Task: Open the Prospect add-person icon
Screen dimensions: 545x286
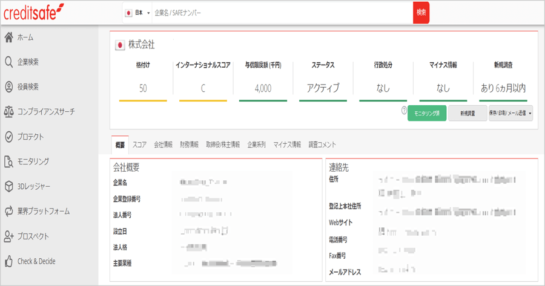Action: point(8,236)
